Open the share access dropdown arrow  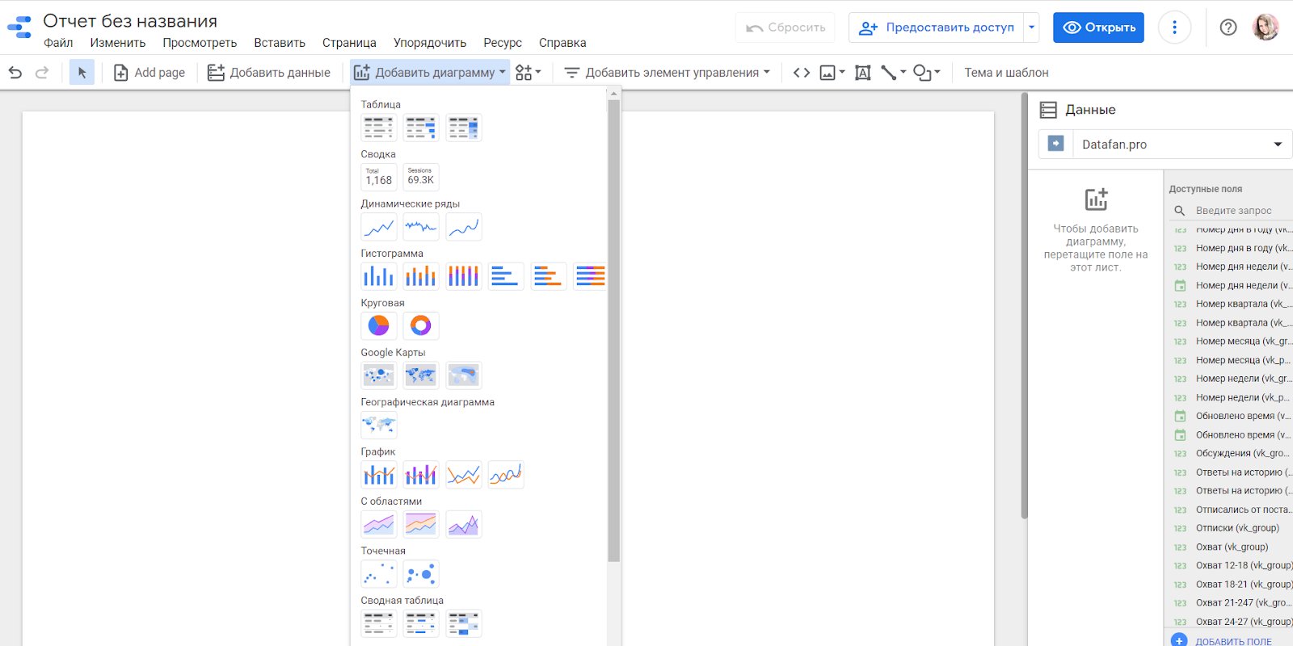[1031, 27]
